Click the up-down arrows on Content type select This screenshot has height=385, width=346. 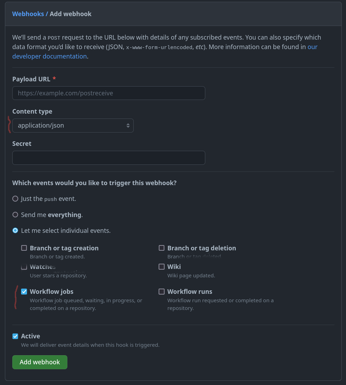pos(128,126)
